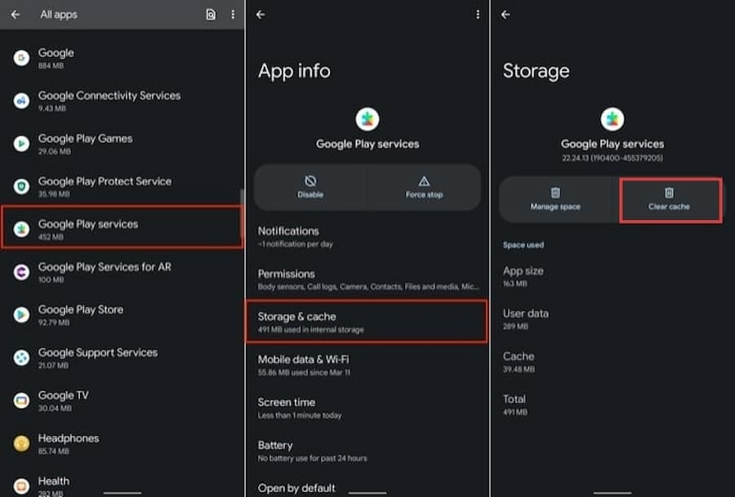Tap the All apps title text

pyautogui.click(x=59, y=15)
